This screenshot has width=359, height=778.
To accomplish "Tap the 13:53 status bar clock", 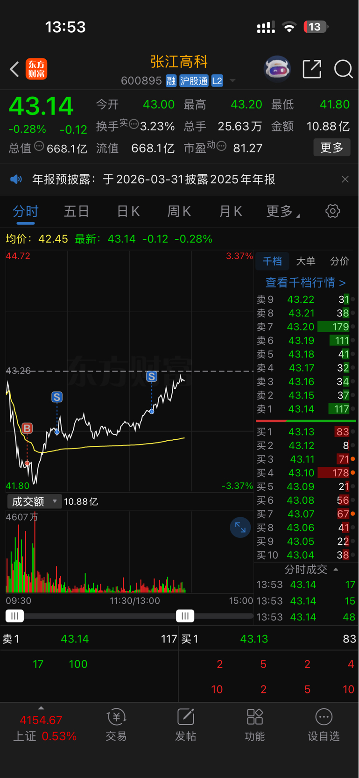I will coord(65,27).
